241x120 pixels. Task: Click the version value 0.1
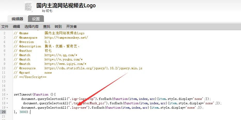47,42
